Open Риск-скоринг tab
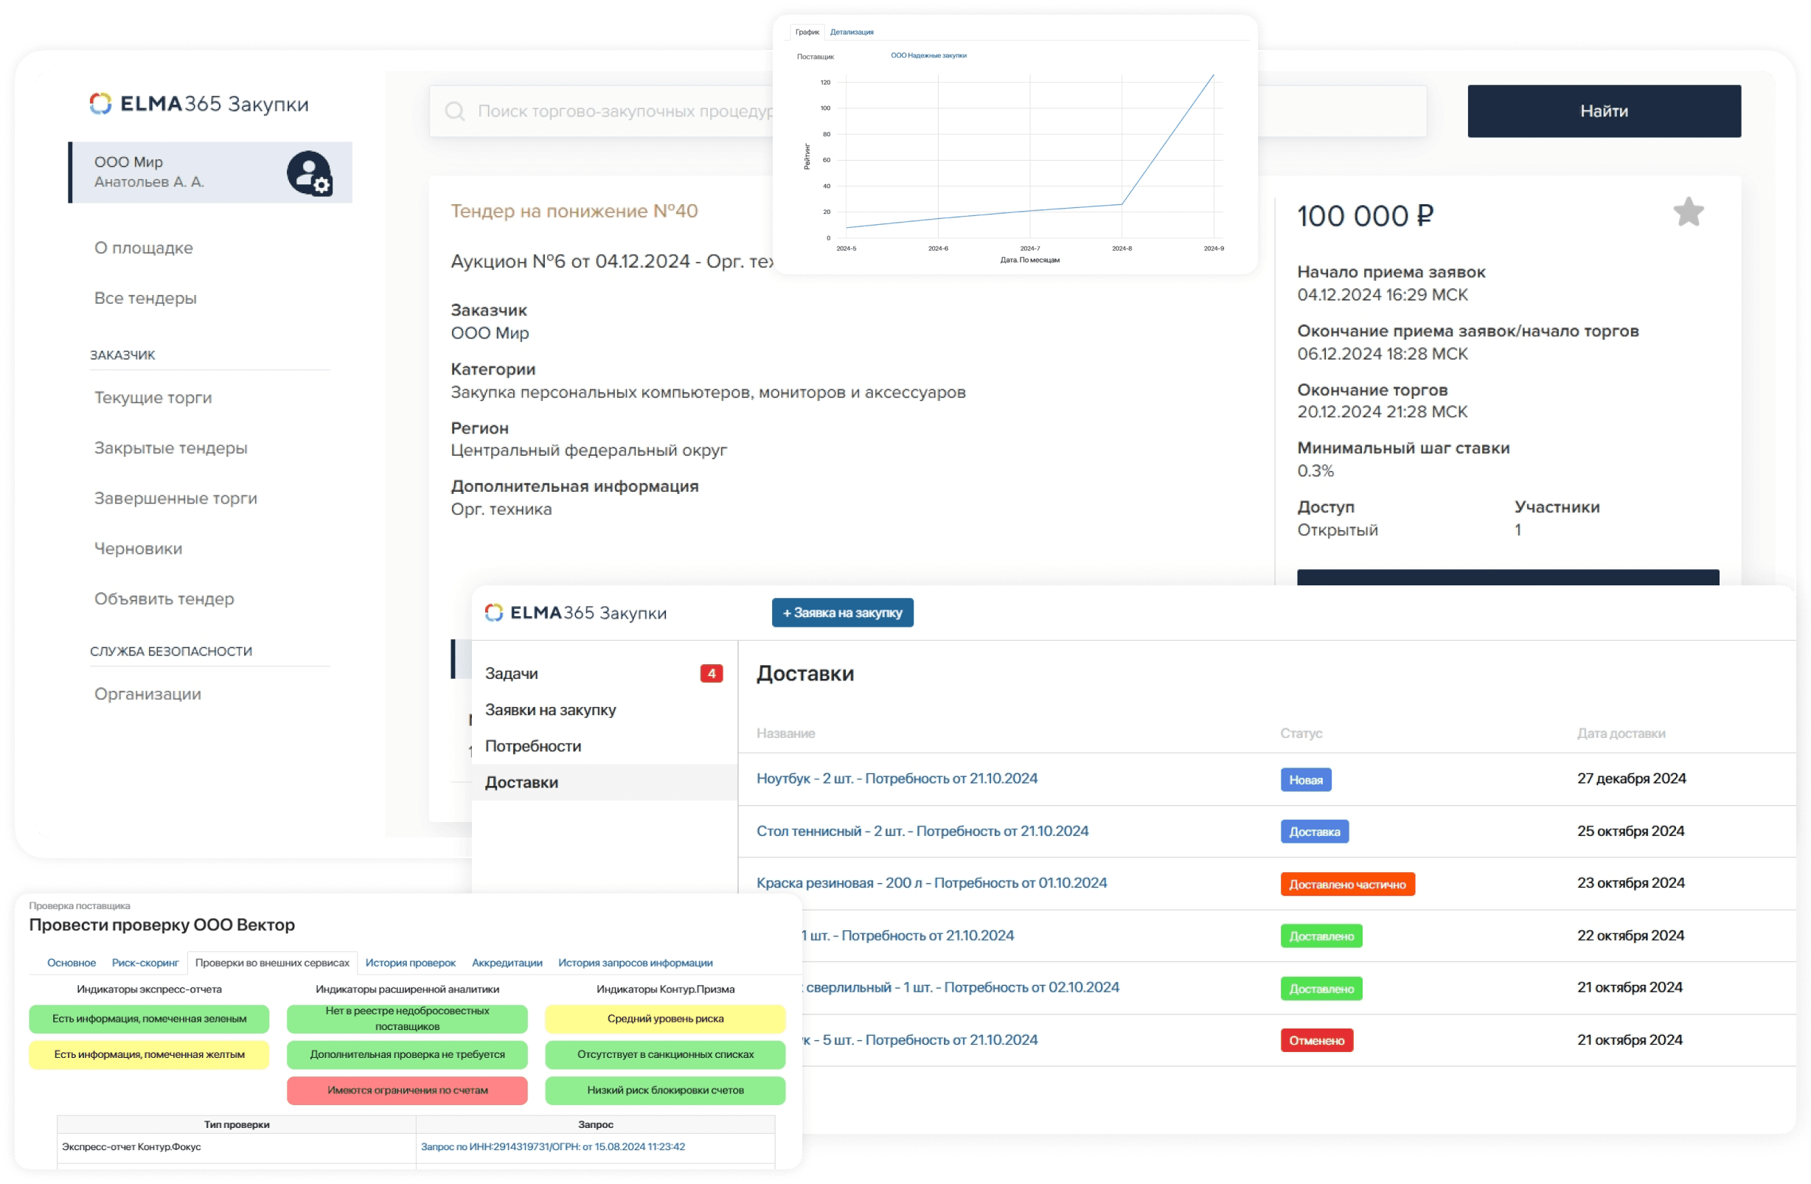Viewport: 1811px width, 1184px height. [x=145, y=963]
